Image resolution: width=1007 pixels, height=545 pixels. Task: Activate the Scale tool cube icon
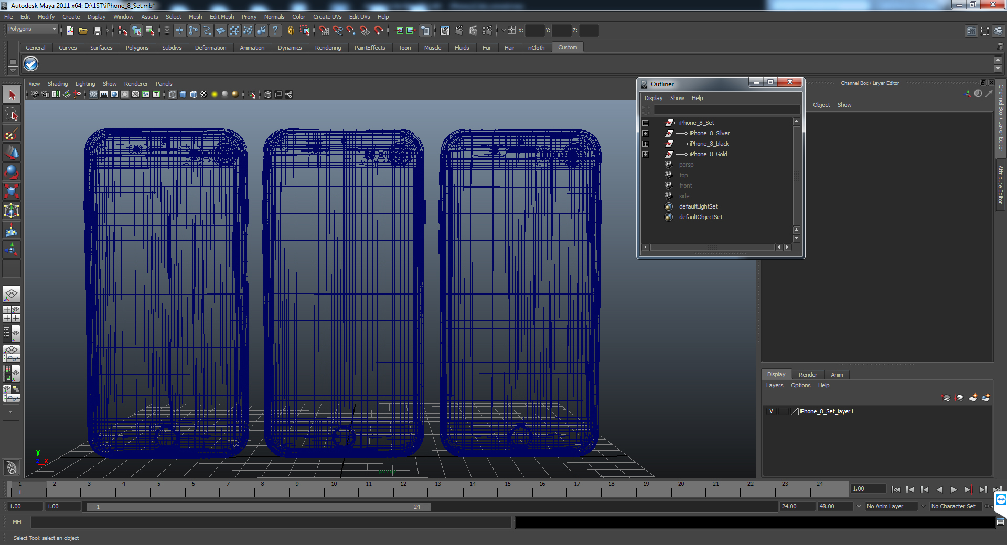(12, 192)
